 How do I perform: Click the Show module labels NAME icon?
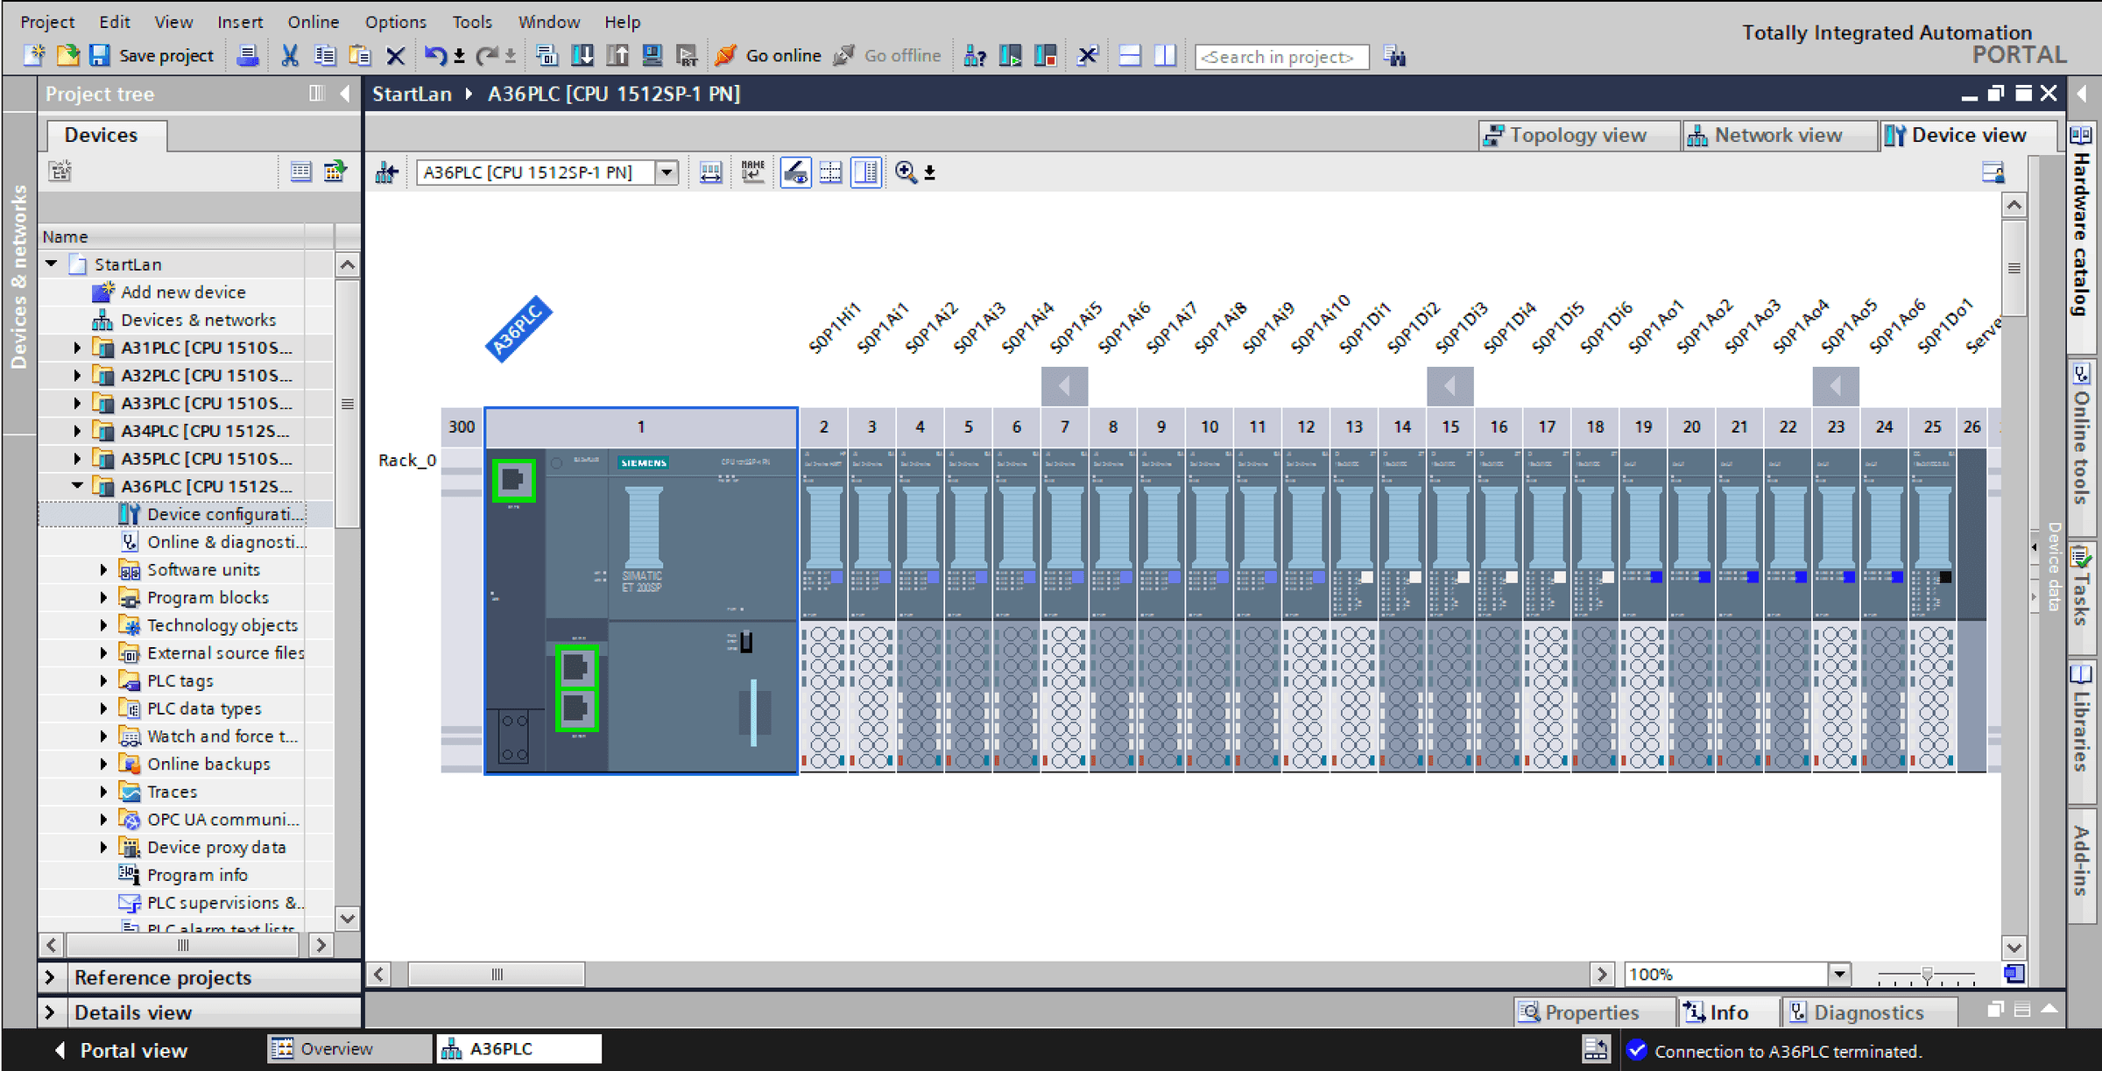click(752, 173)
